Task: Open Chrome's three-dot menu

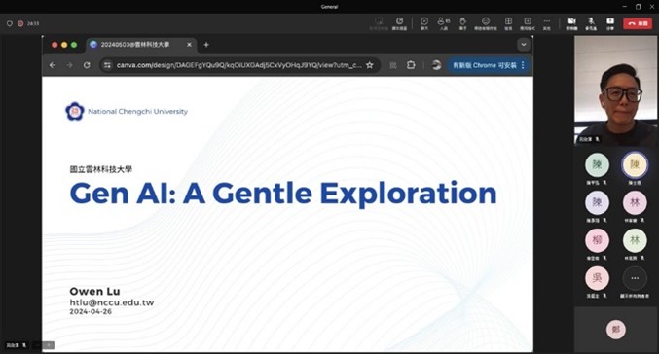Action: [523, 65]
